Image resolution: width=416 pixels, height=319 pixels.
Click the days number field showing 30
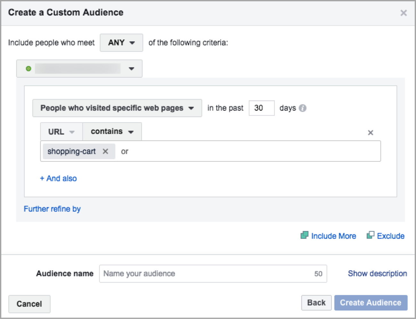click(261, 108)
